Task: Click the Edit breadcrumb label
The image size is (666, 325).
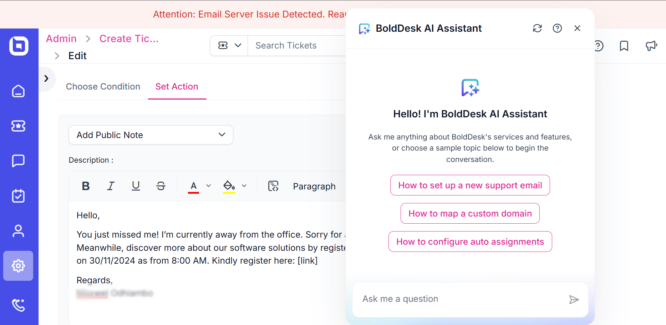Action: click(x=77, y=56)
